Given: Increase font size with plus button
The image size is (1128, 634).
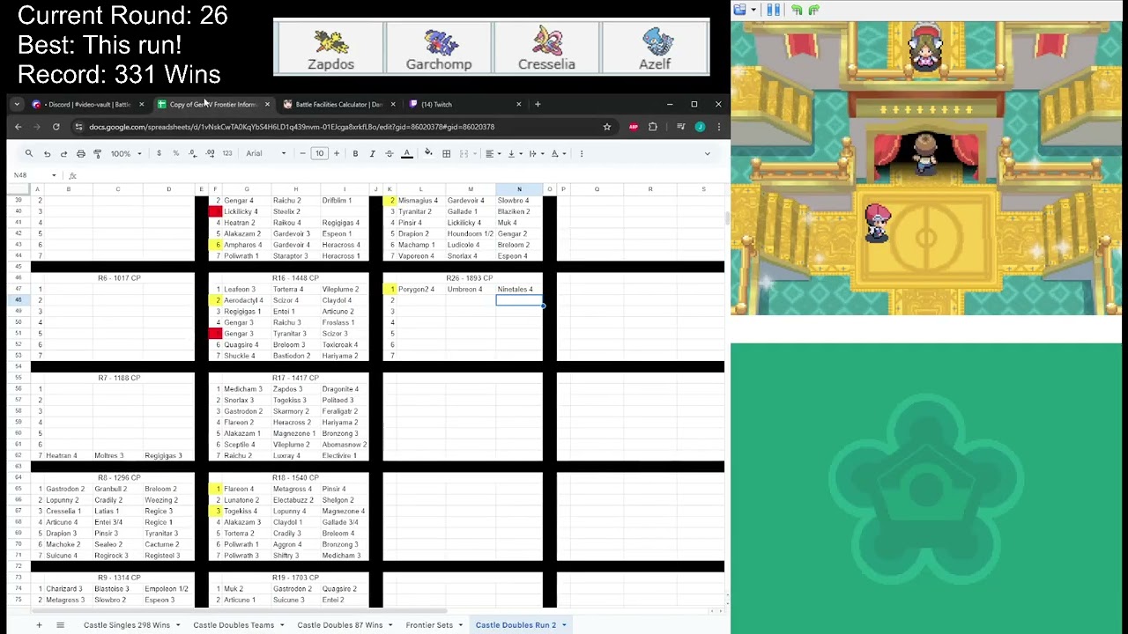Looking at the screenshot, I should coord(337,153).
